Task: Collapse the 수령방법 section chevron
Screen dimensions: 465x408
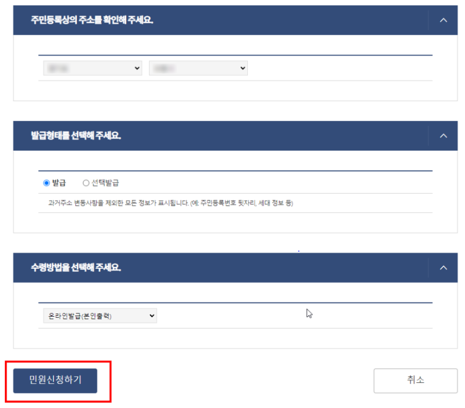Action: click(x=443, y=268)
